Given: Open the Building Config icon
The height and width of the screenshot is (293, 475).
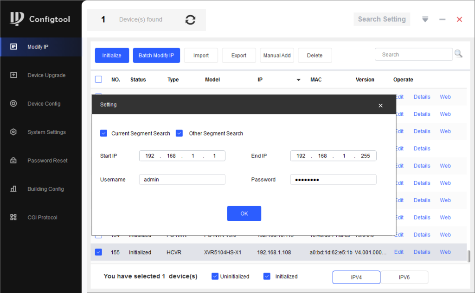Looking at the screenshot, I should (x=13, y=189).
